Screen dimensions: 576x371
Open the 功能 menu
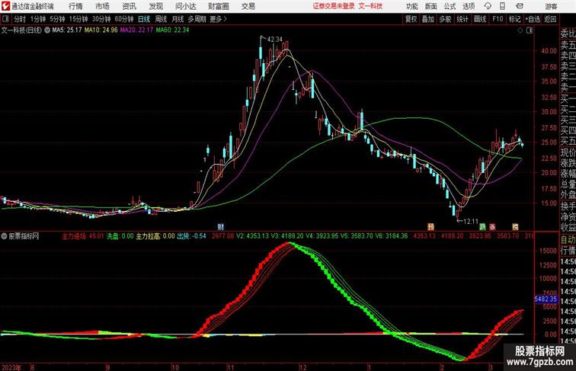411,6
